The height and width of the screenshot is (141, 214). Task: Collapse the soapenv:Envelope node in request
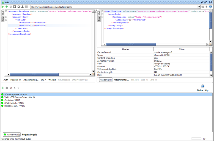point(6,11)
